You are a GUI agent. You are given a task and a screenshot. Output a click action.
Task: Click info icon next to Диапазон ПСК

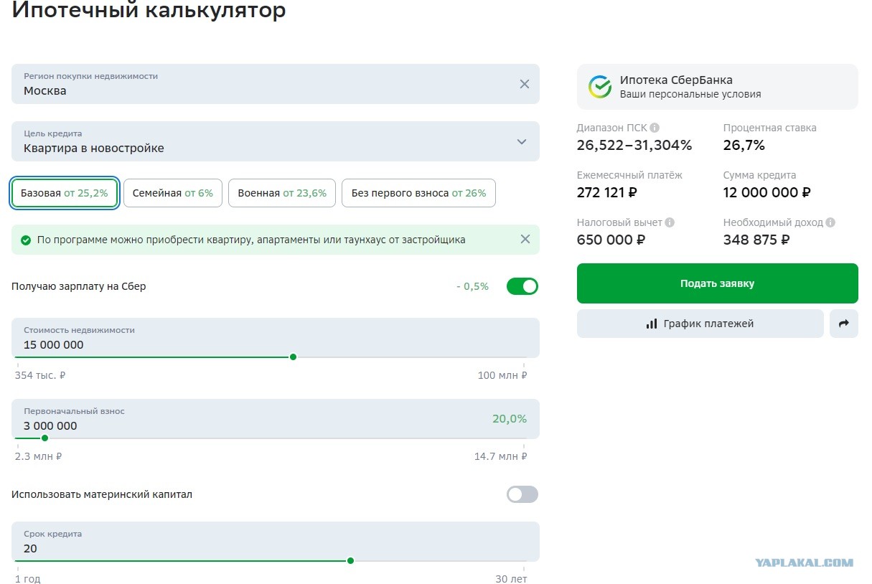click(x=655, y=128)
